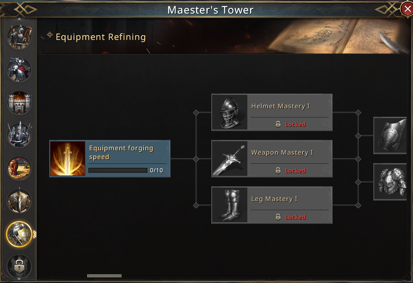This screenshot has height=283, width=413.
Task: Select the troops and horse category icon
Action: point(19,36)
